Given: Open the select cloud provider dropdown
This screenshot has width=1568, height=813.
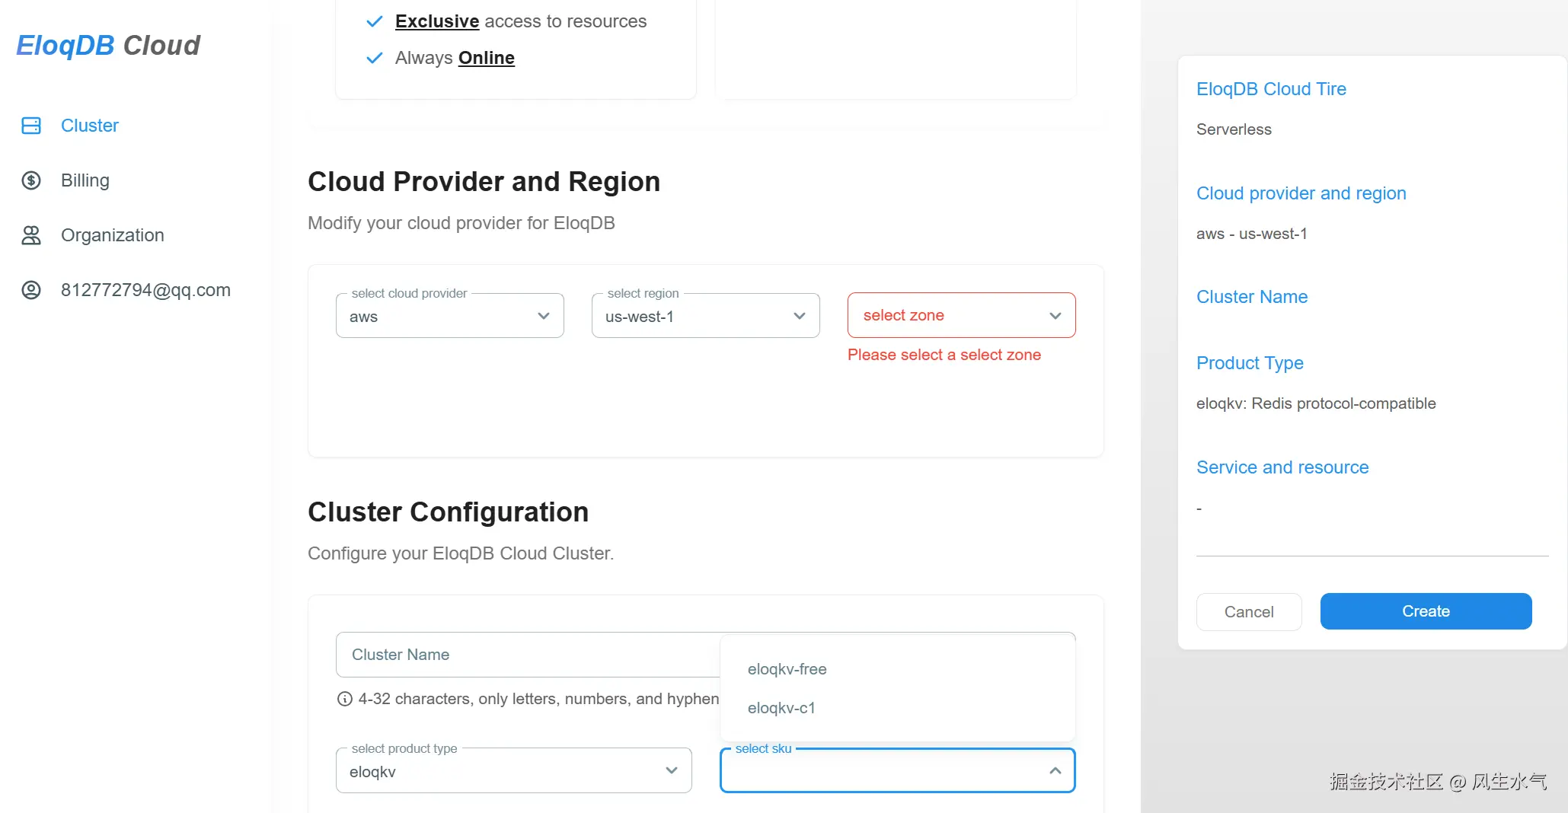Looking at the screenshot, I should click(449, 316).
